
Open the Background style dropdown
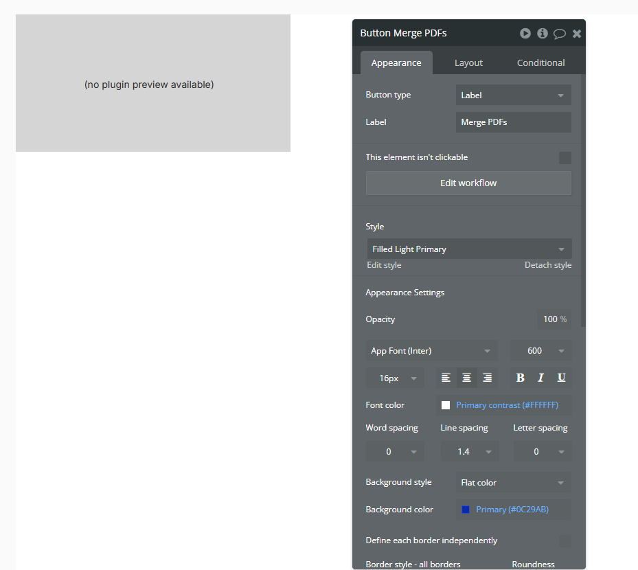click(x=513, y=482)
